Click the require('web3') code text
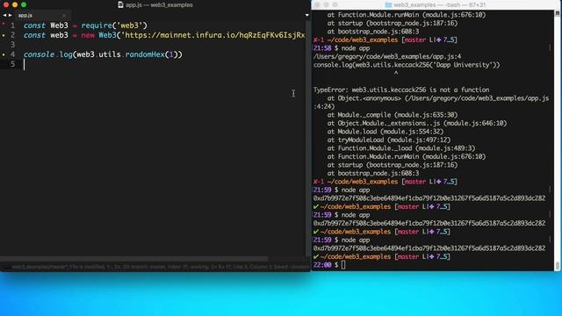The width and height of the screenshot is (562, 316). pyautogui.click(x=114, y=25)
